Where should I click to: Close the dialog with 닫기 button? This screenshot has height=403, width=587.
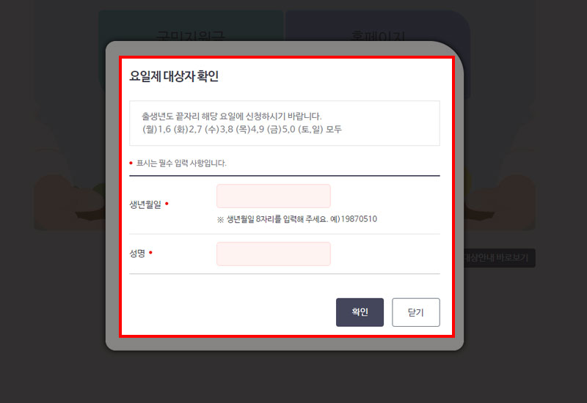click(416, 312)
